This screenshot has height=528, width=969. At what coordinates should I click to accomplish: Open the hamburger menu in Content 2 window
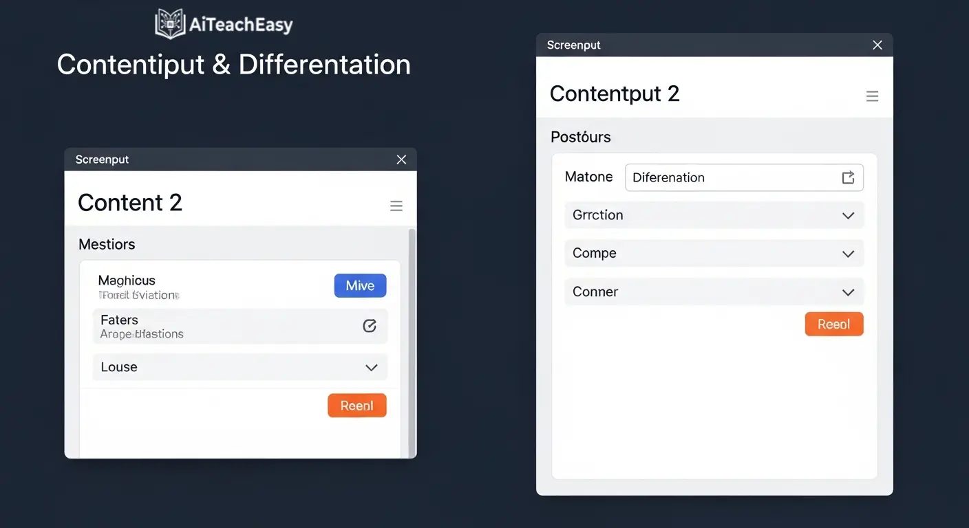[396, 205]
